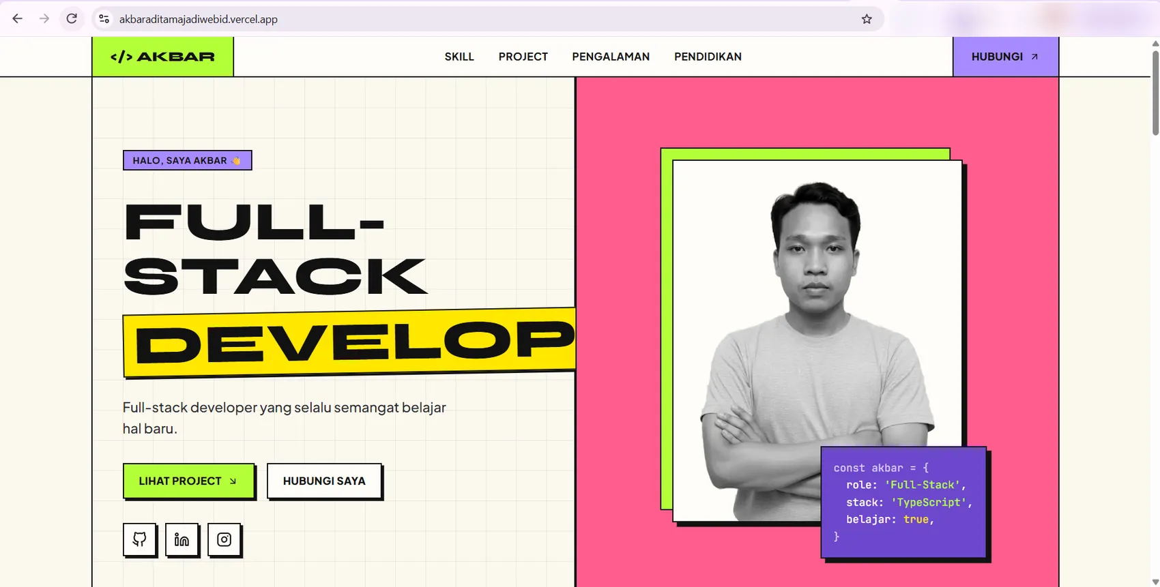The height and width of the screenshot is (587, 1160).
Task: Open the LinkedIn profile icon
Action: [182, 539]
